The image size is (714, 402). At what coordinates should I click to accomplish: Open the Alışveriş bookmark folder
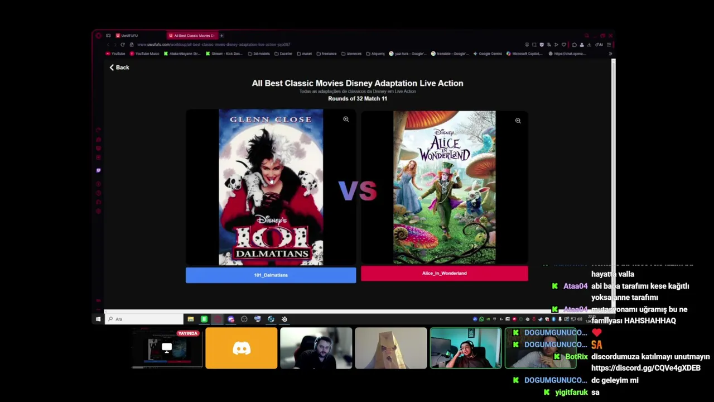tap(375, 54)
